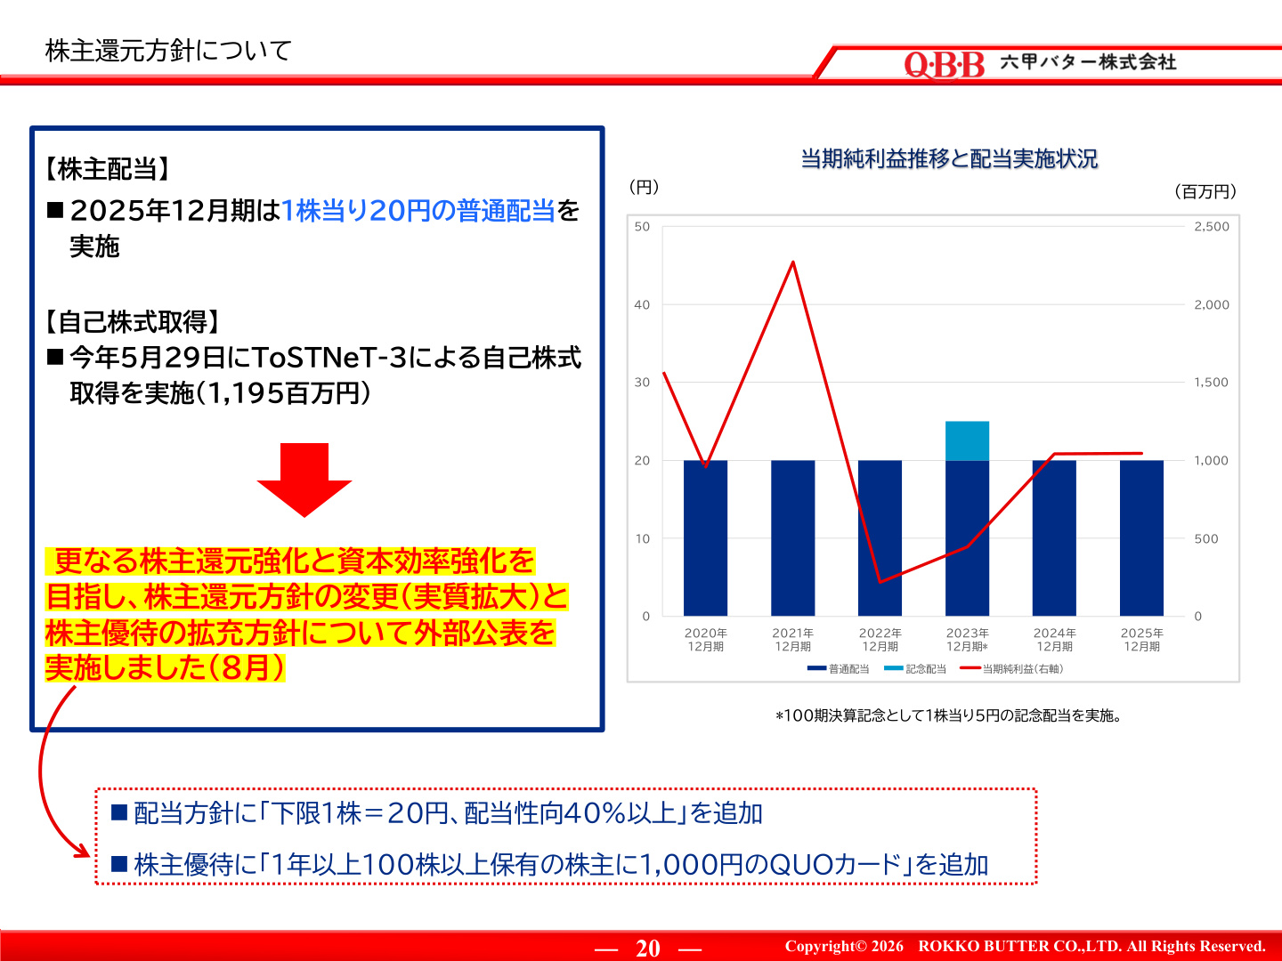Click the blue text 1株当り20円の普通配当
Image resolution: width=1282 pixels, height=961 pixels.
418,210
